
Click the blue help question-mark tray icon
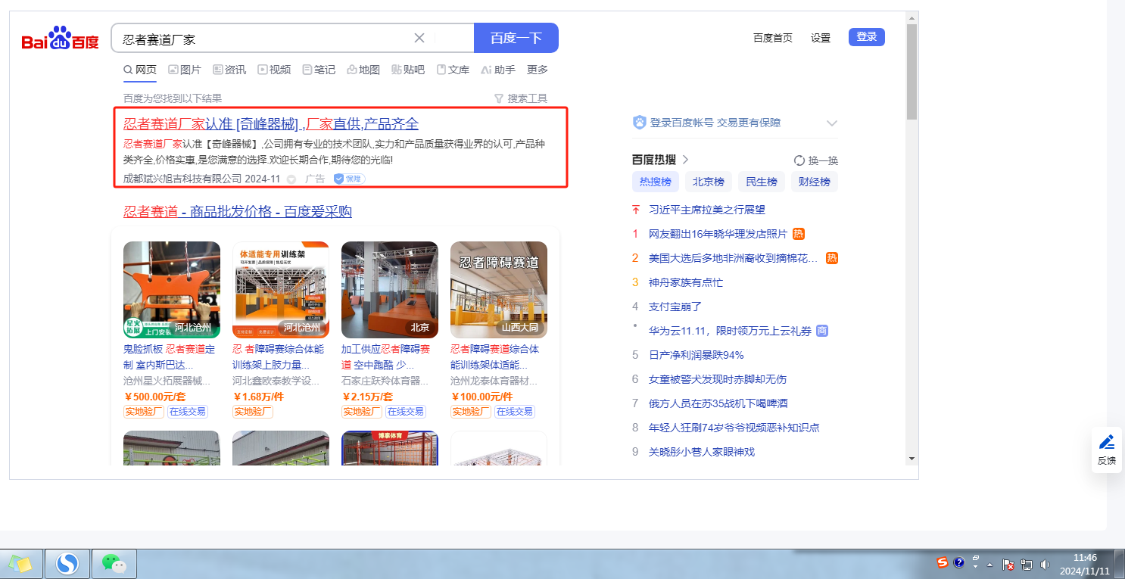pyautogui.click(x=959, y=562)
